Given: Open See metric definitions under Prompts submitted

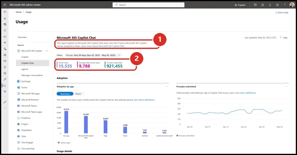Looking at the screenshot, I should (x=246, y=93).
